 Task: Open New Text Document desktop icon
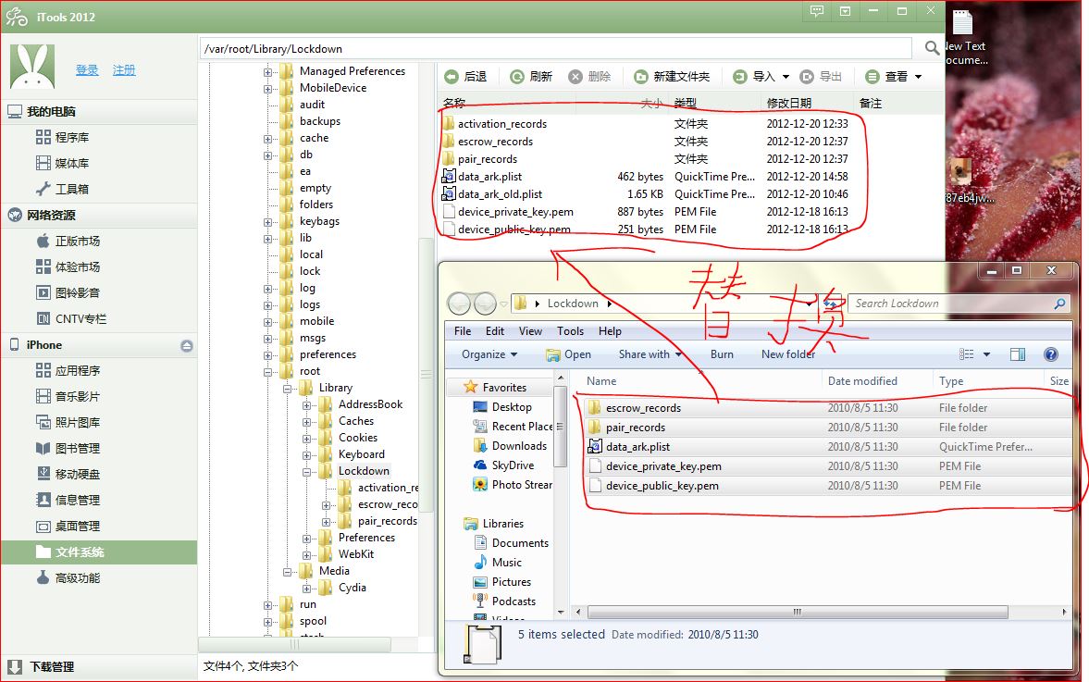click(965, 38)
